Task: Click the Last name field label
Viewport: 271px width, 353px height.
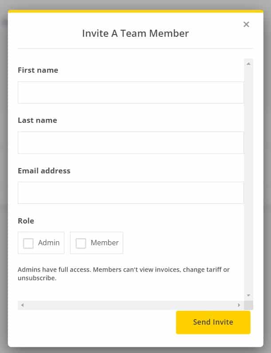Action: (x=37, y=120)
